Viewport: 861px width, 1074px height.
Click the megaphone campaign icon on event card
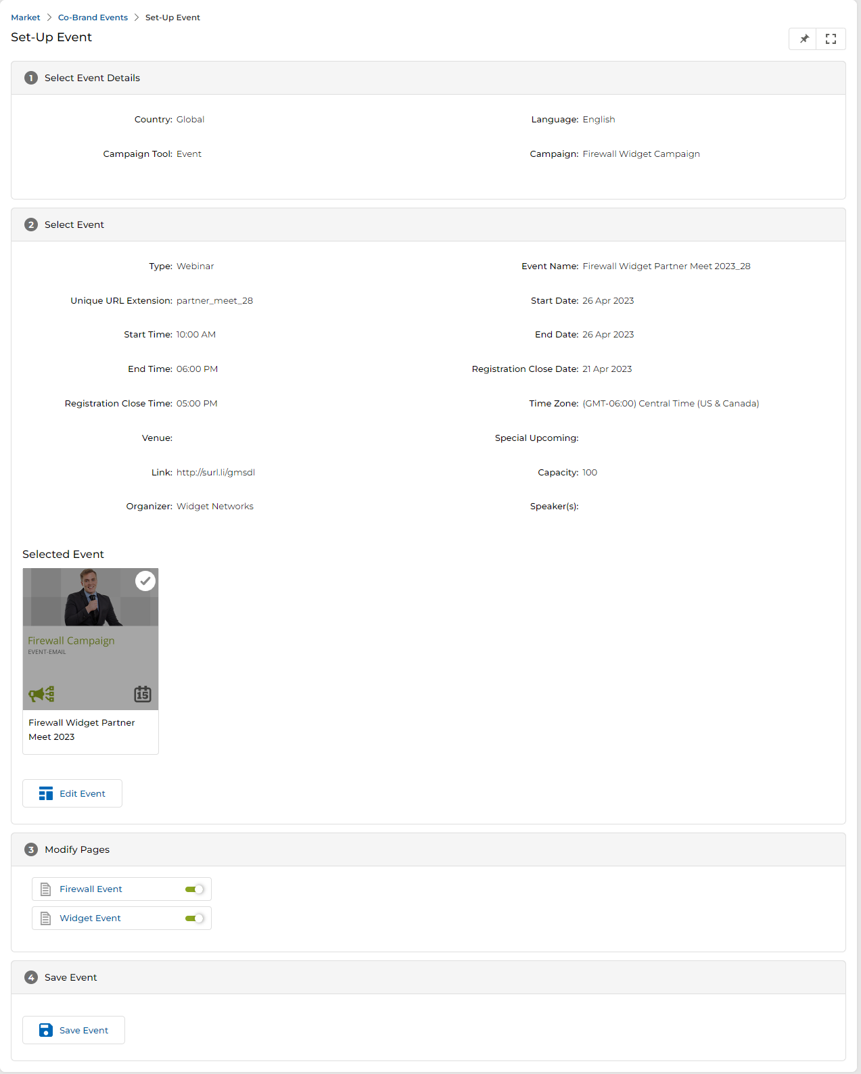pyautogui.click(x=41, y=694)
